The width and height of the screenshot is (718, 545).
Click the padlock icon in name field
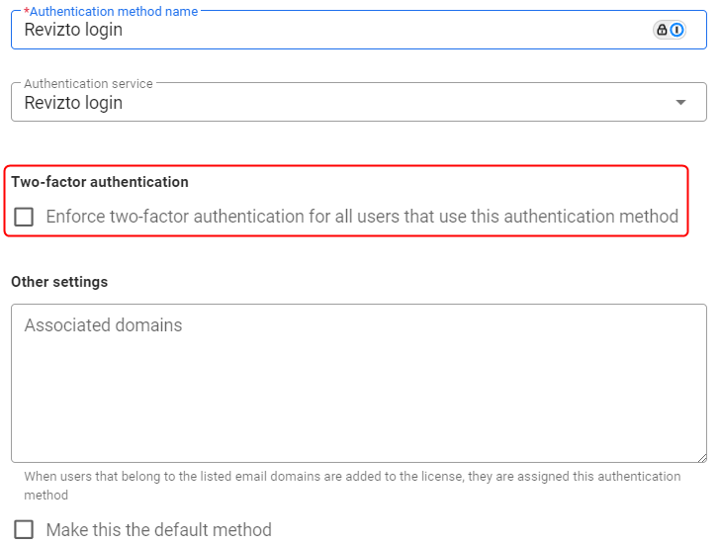[662, 30]
